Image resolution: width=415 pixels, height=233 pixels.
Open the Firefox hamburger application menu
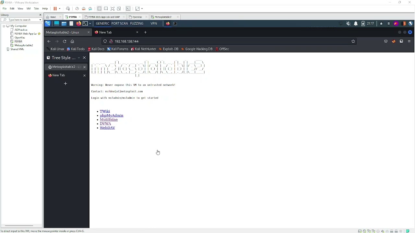coord(409,41)
